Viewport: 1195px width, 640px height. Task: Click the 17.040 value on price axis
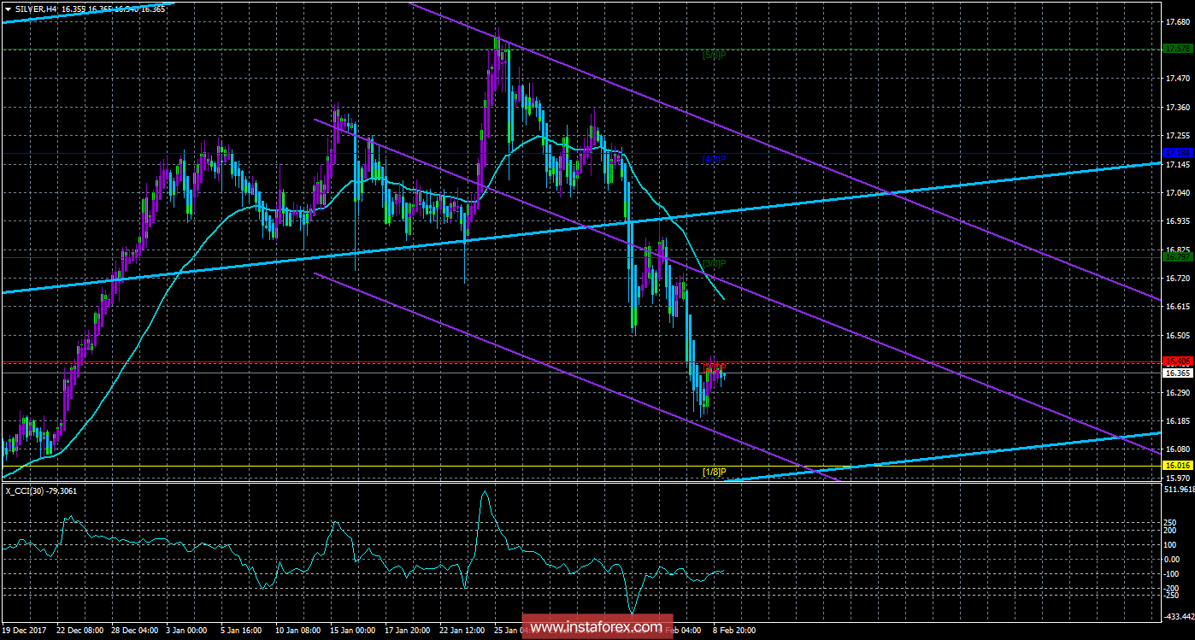click(1177, 193)
